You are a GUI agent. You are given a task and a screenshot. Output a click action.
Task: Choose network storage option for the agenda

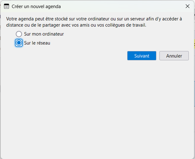click(x=19, y=43)
